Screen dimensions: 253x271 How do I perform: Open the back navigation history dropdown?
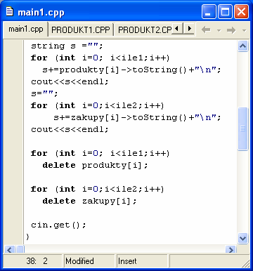[219, 30]
